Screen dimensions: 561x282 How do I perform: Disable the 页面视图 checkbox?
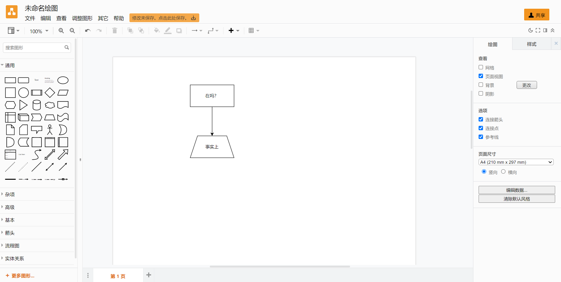point(481,76)
